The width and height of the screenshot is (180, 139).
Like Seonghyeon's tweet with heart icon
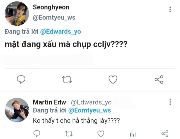point(113,80)
